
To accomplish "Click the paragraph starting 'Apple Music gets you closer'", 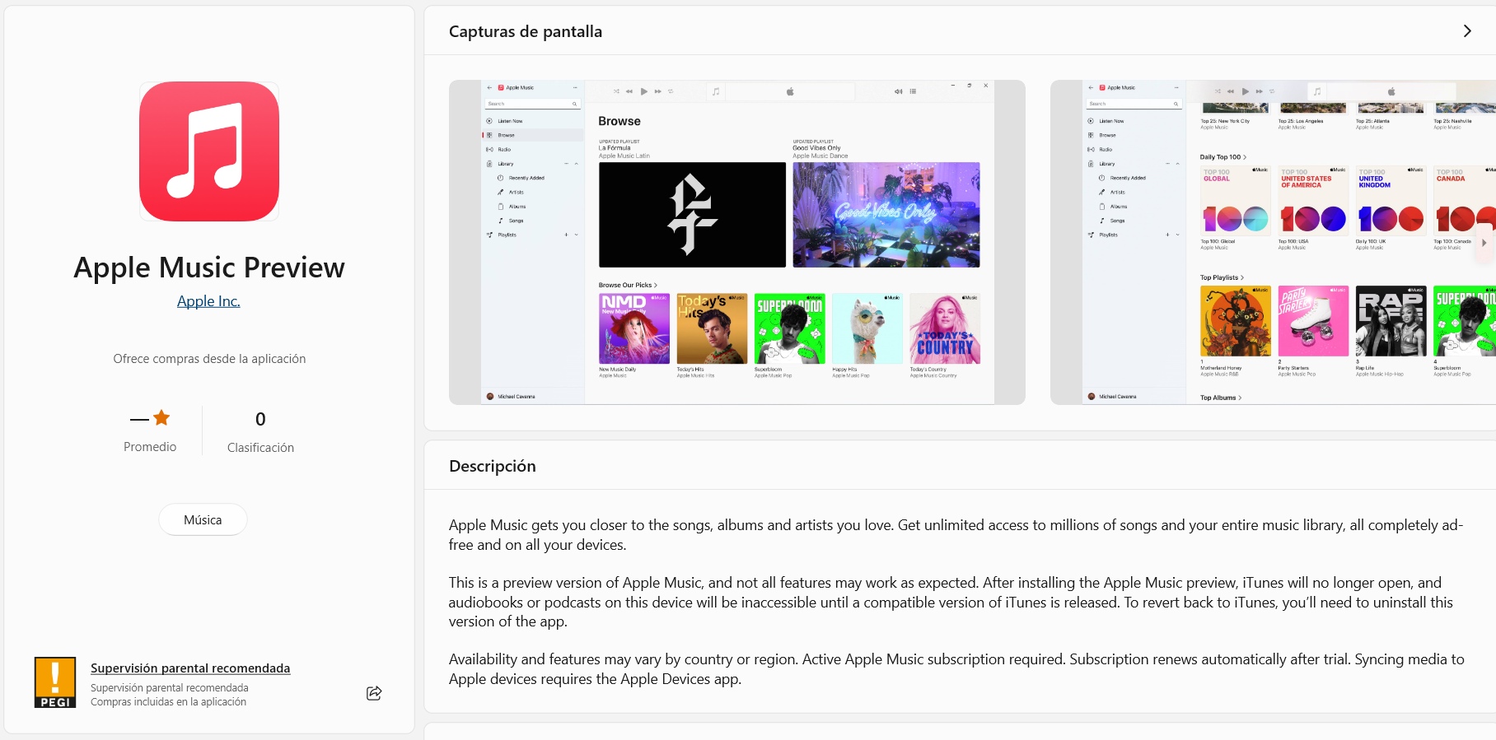I will 956,535.
